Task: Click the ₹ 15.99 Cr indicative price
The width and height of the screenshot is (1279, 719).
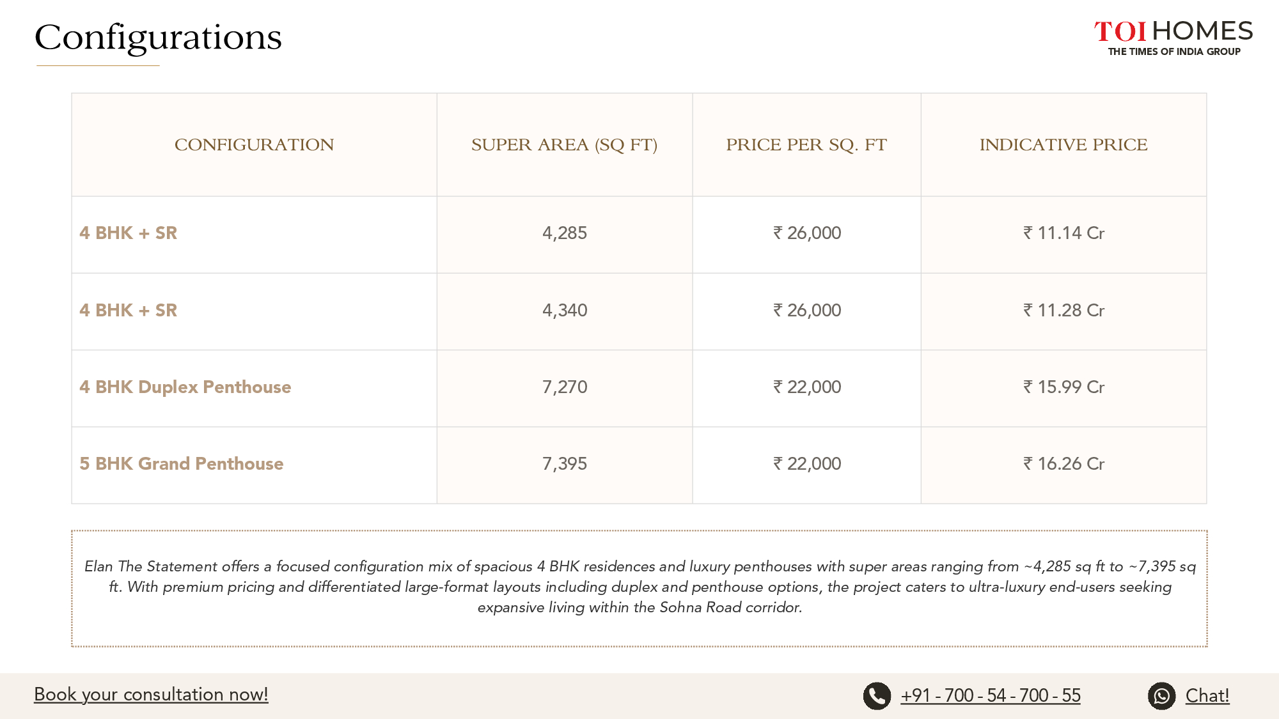Action: [x=1063, y=387]
